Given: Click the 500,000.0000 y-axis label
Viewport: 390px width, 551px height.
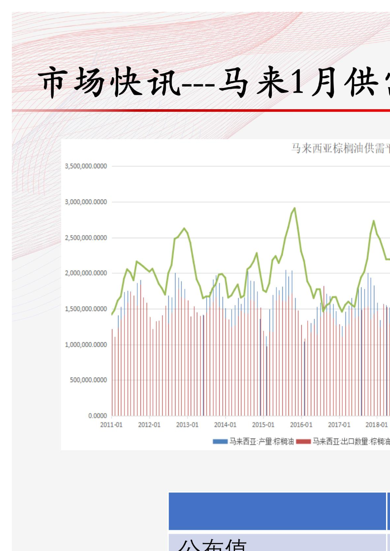Looking at the screenshot, I should pyautogui.click(x=88, y=380).
